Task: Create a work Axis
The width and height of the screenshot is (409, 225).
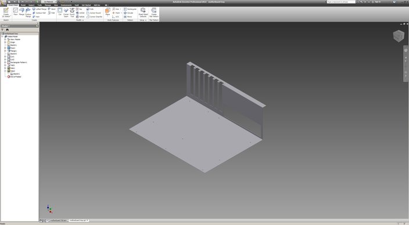Action: tap(116, 9)
